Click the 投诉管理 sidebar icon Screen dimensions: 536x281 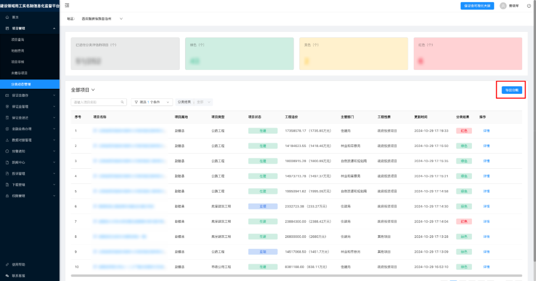pos(7,174)
